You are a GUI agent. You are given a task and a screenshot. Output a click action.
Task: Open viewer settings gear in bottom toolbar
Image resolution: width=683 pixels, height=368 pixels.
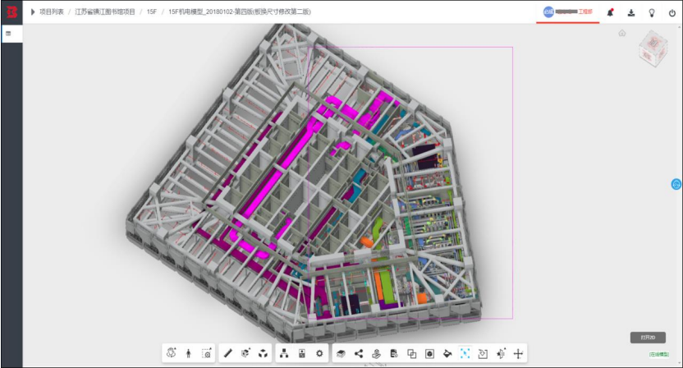coord(319,353)
